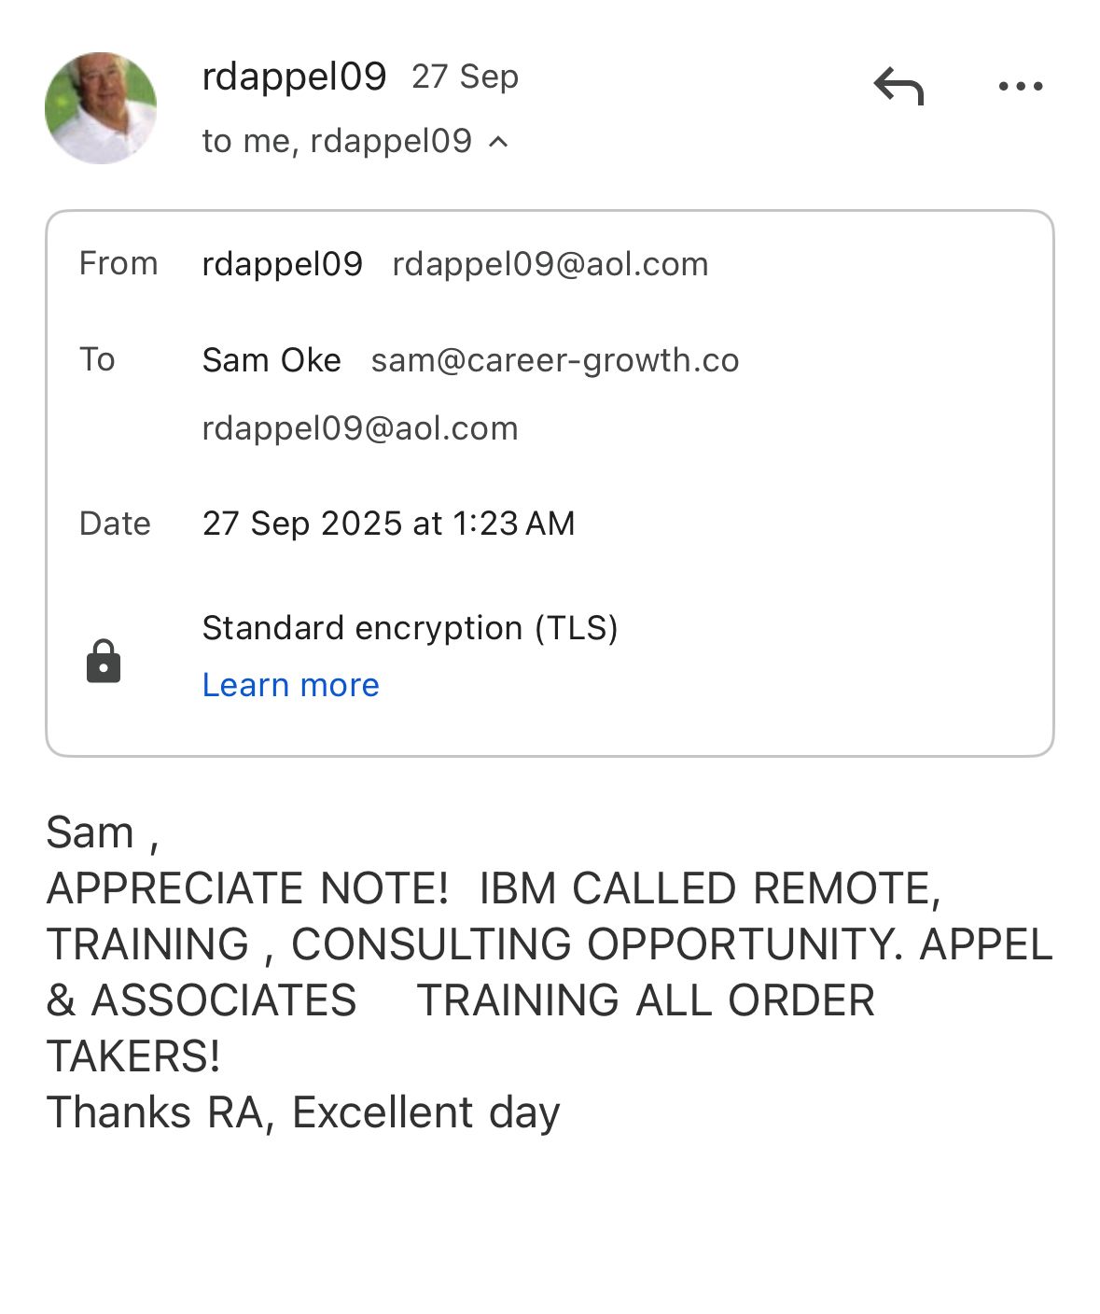The height and width of the screenshot is (1314, 1100).
Task: Click sender name rdappel09 in the header
Action: point(294,77)
